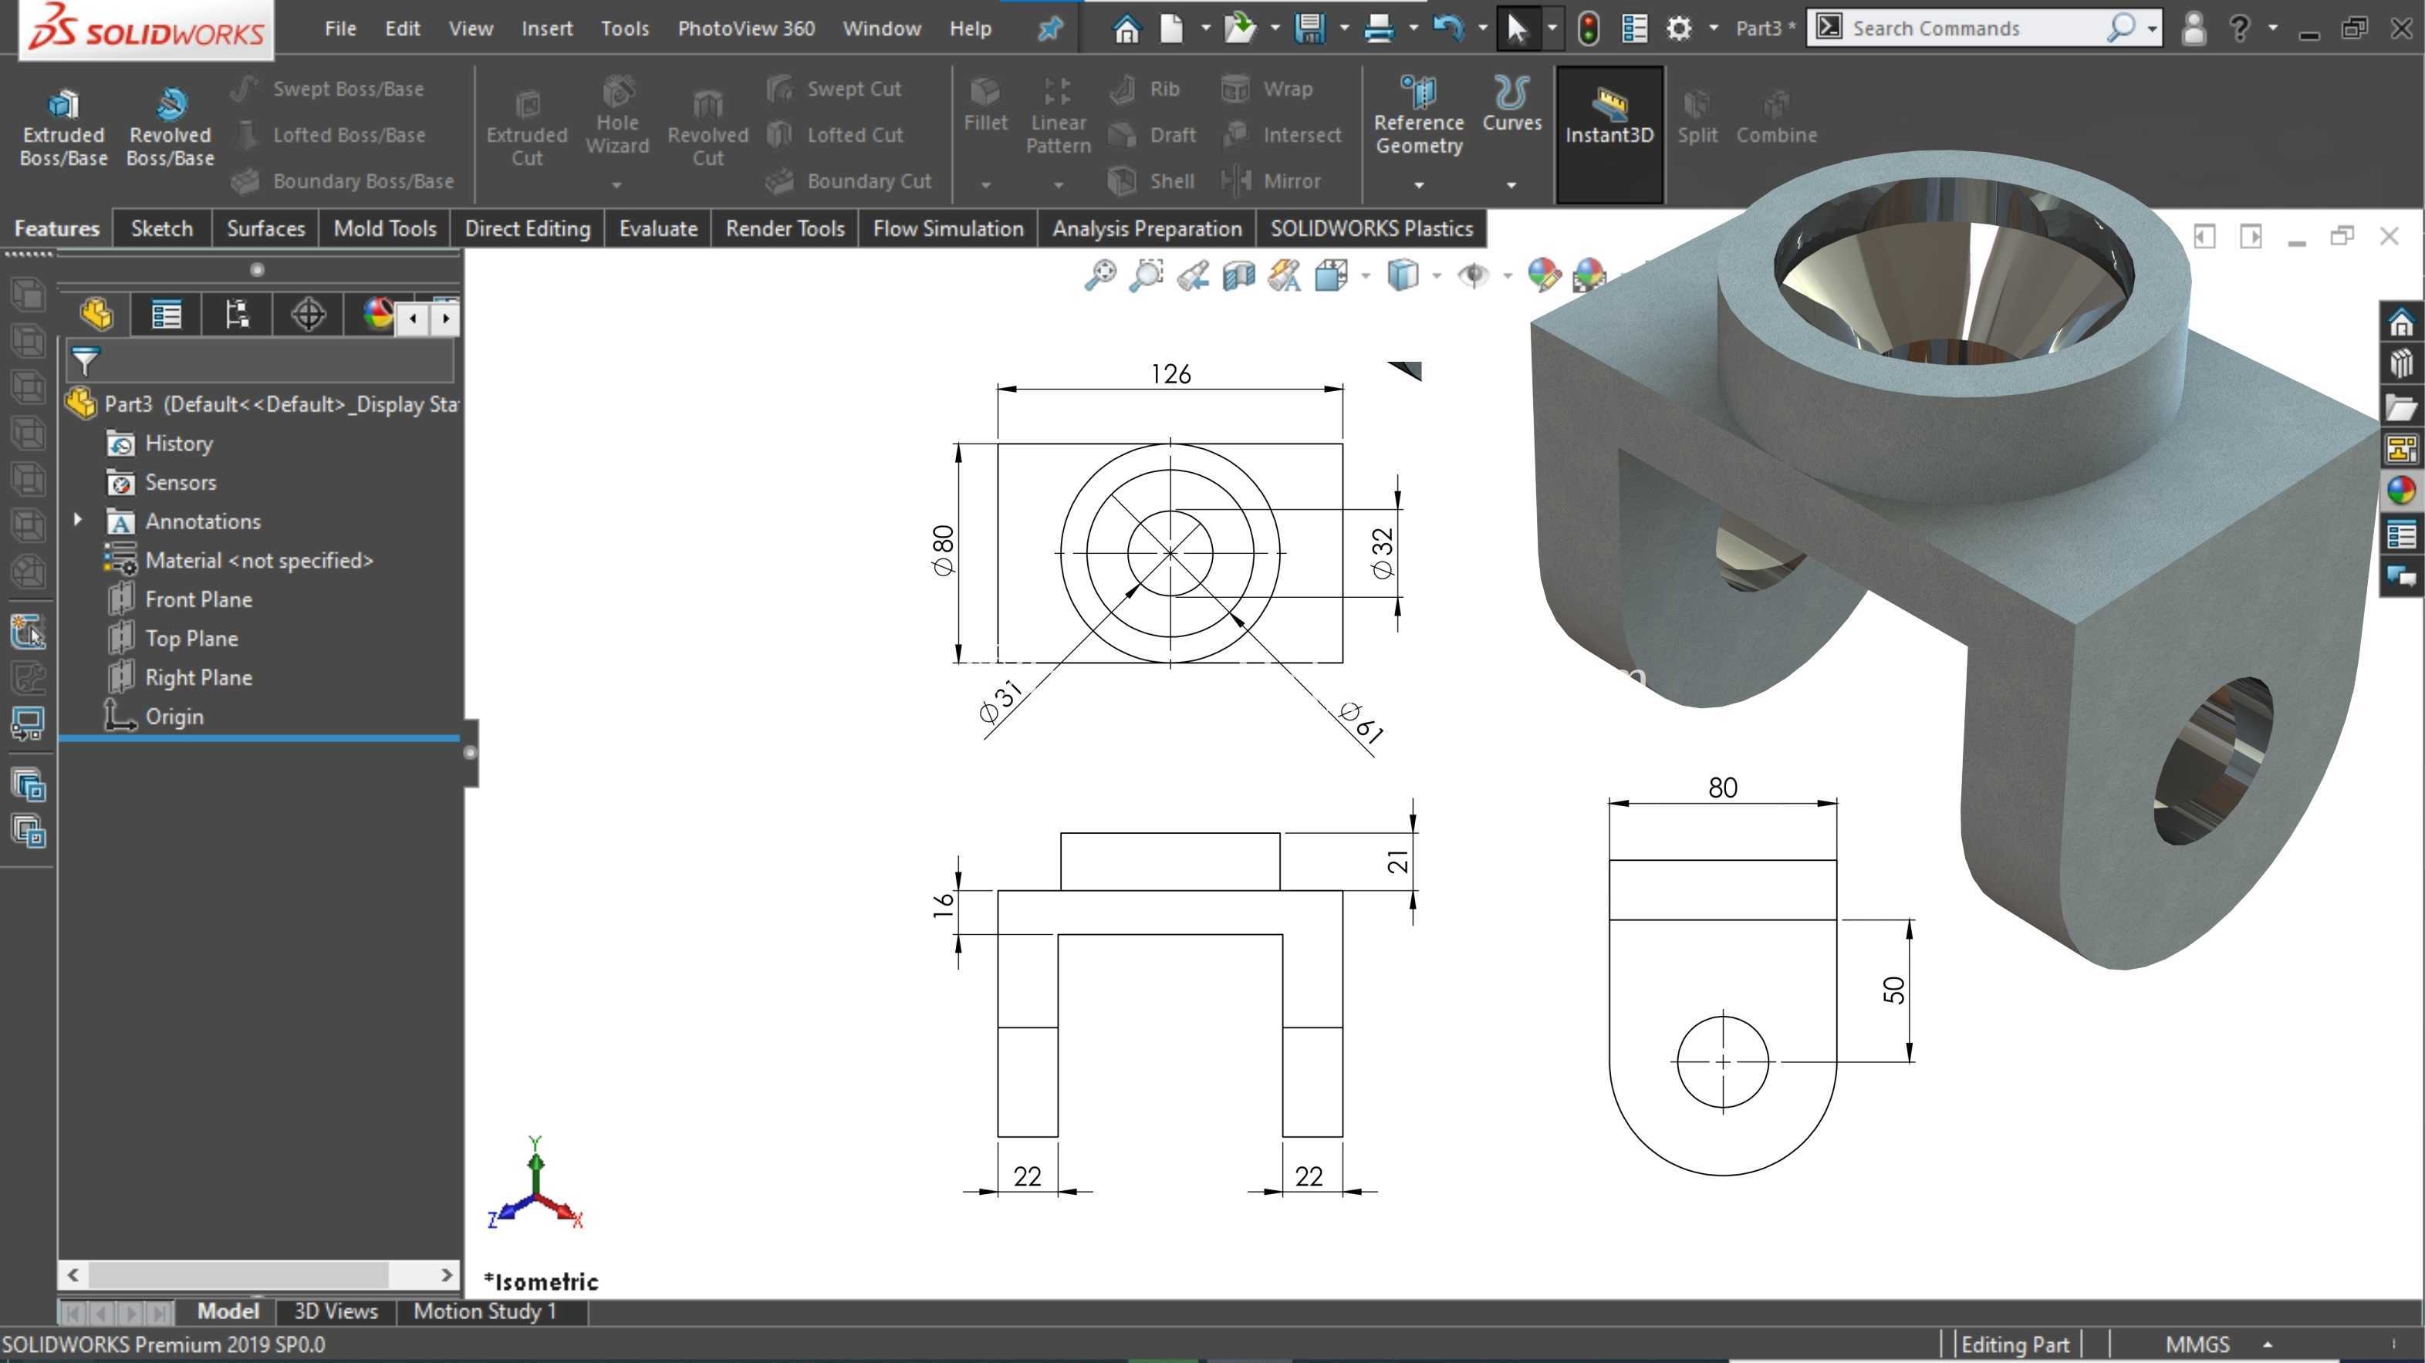Viewport: 2425px width, 1363px height.
Task: Switch to the Surfaces tab
Action: point(265,229)
